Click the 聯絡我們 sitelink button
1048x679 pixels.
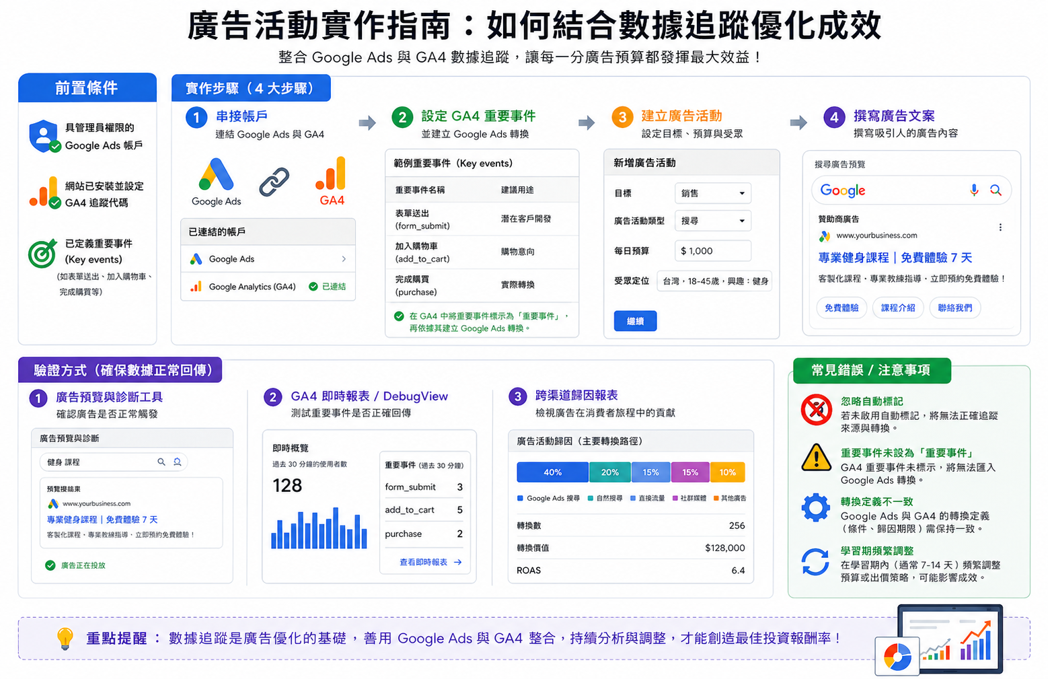point(955,308)
